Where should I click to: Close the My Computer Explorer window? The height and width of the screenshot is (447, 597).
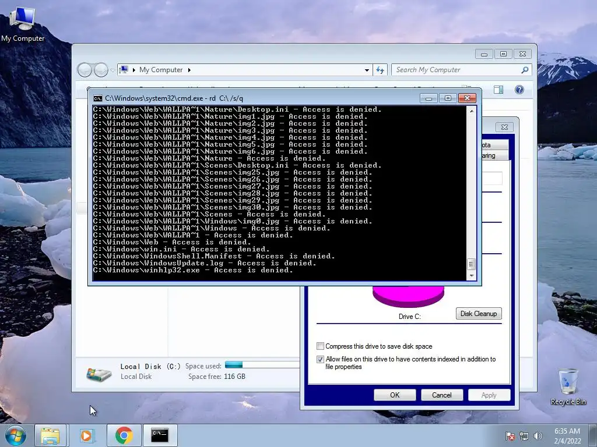coord(522,54)
